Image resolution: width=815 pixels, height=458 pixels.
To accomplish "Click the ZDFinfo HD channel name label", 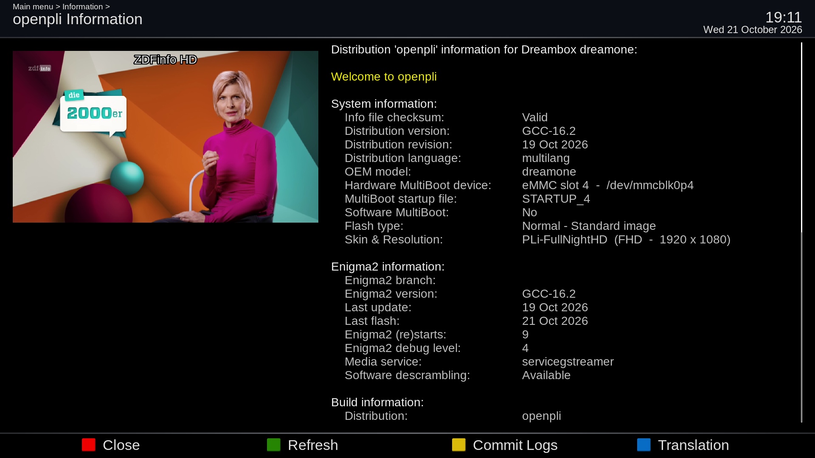I will [x=166, y=60].
